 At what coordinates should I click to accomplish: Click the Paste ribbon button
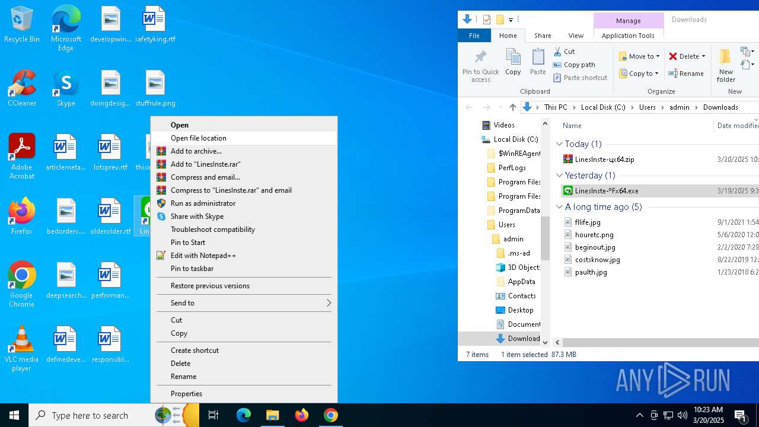[x=538, y=62]
